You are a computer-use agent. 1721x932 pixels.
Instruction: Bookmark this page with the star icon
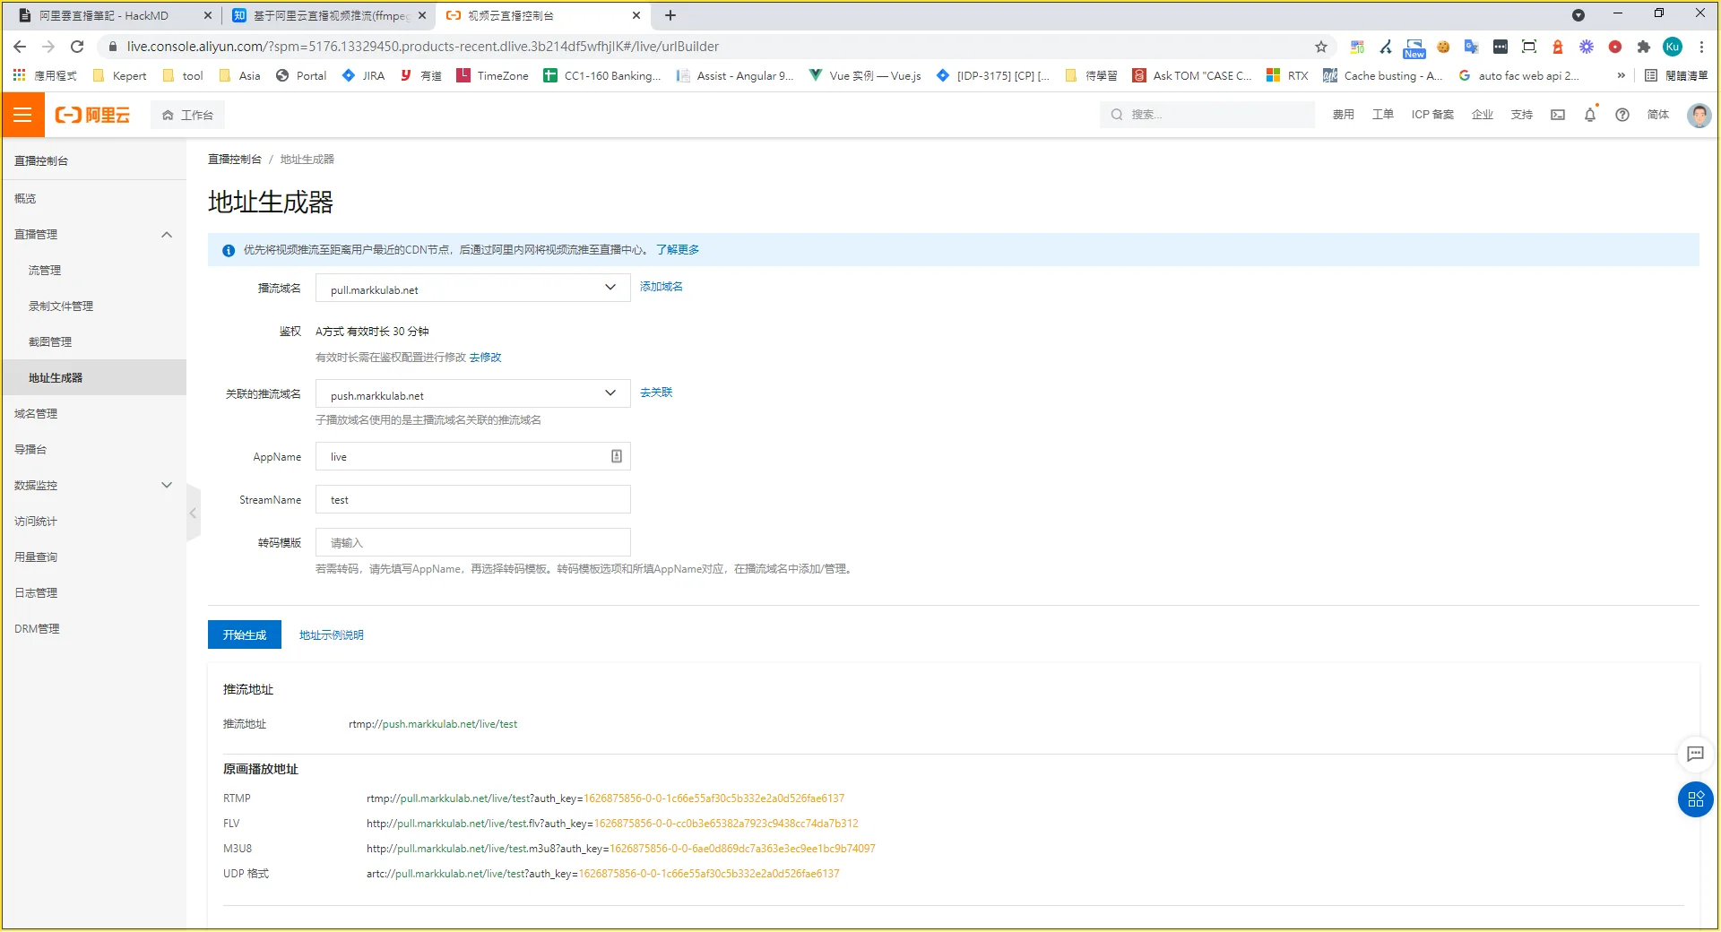click(x=1320, y=47)
